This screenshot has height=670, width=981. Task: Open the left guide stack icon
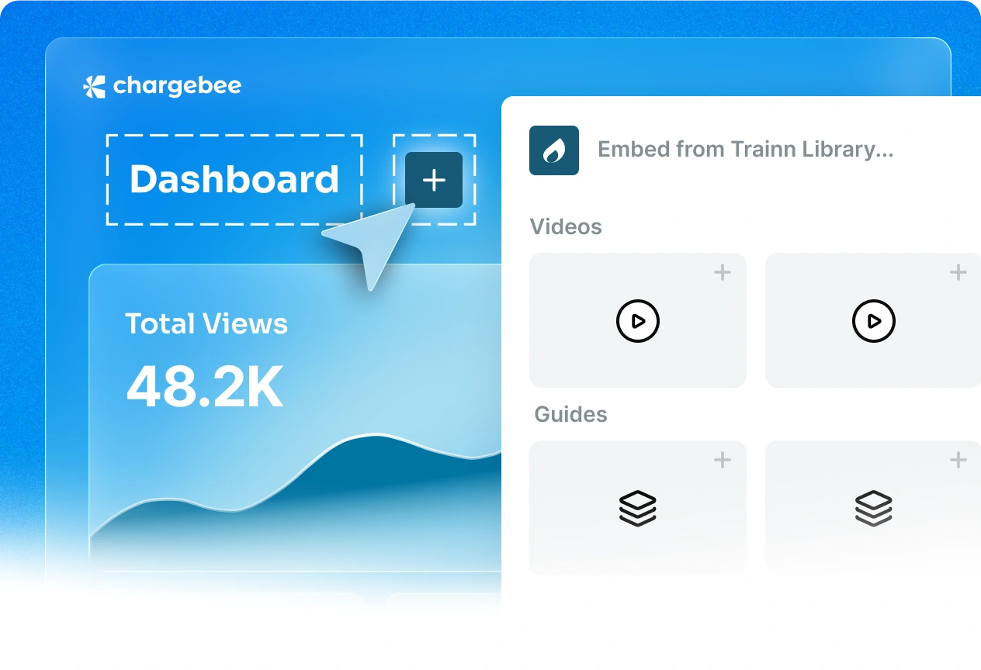pos(638,509)
